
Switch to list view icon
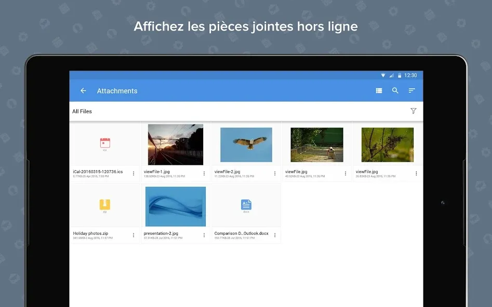pos(379,91)
